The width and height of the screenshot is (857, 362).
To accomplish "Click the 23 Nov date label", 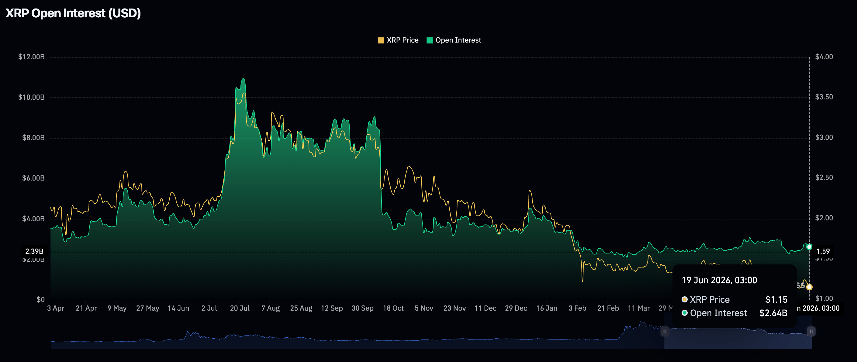I will point(454,309).
